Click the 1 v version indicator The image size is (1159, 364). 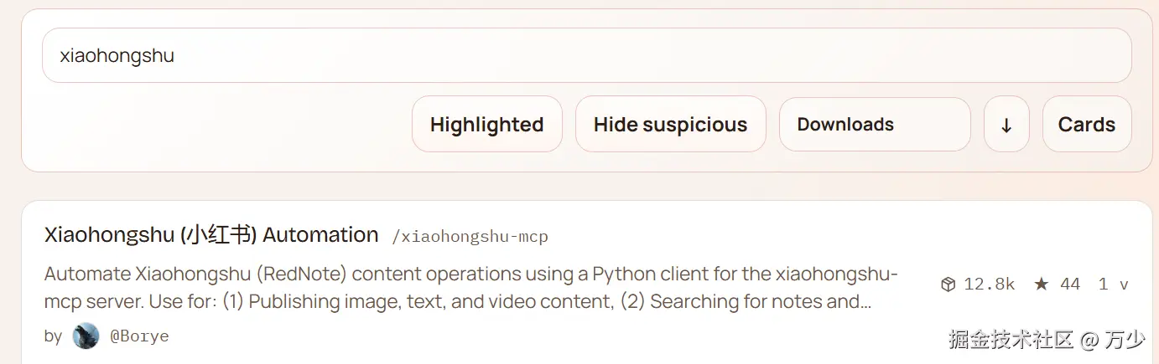click(x=1113, y=285)
